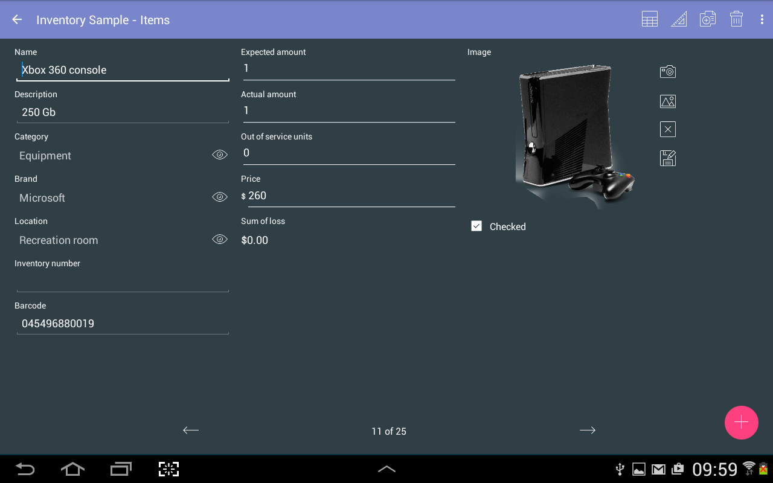
Task: Expand the bottom bar chevron
Action: [386, 469]
